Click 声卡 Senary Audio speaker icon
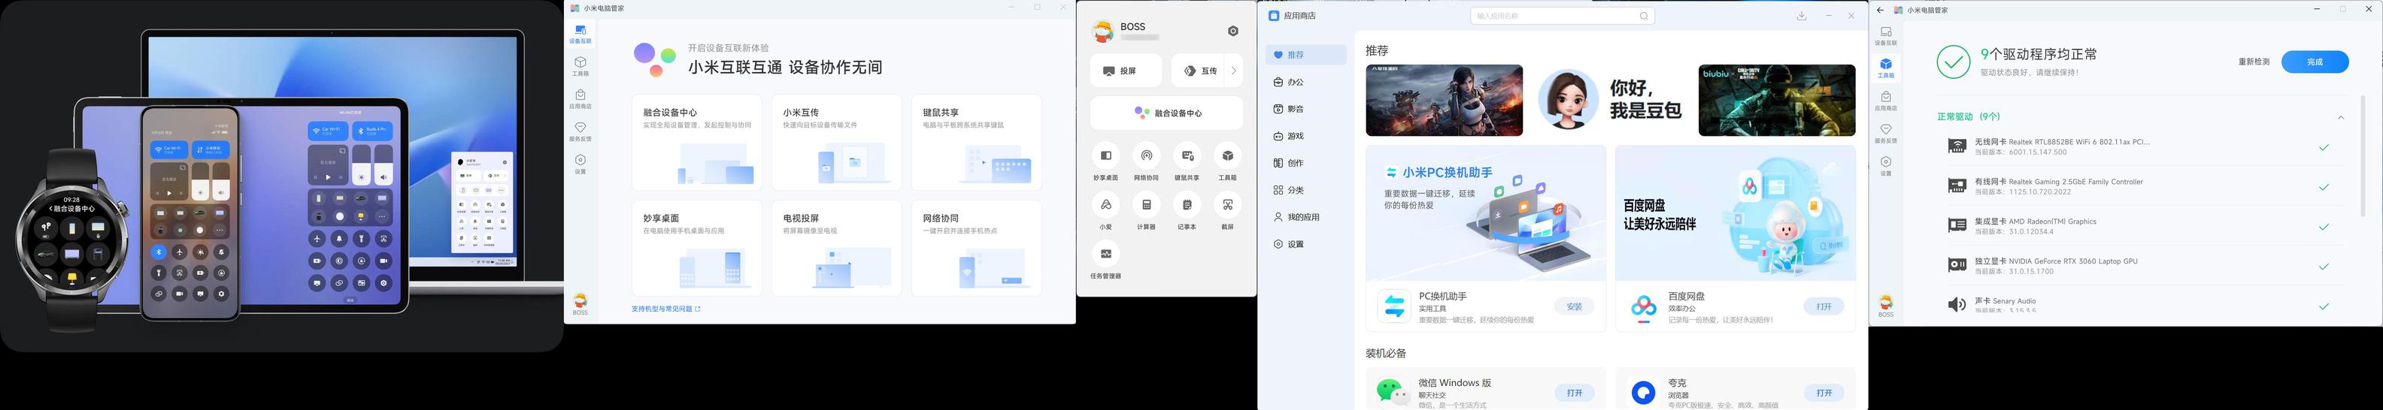2383x410 pixels. coord(1957,305)
